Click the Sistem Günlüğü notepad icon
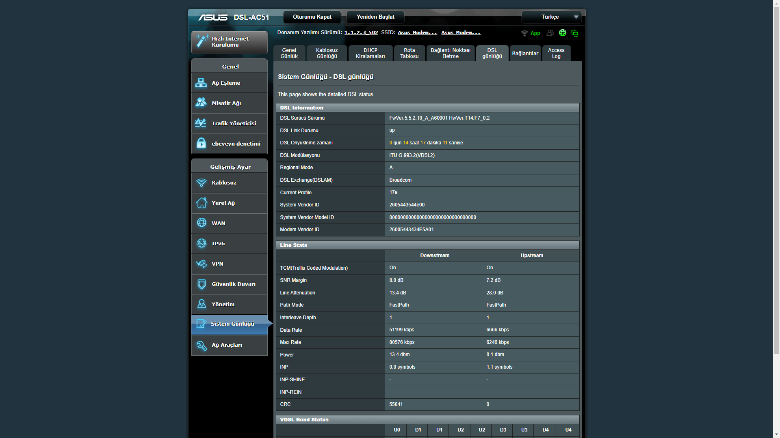The image size is (780, 438). [201, 324]
